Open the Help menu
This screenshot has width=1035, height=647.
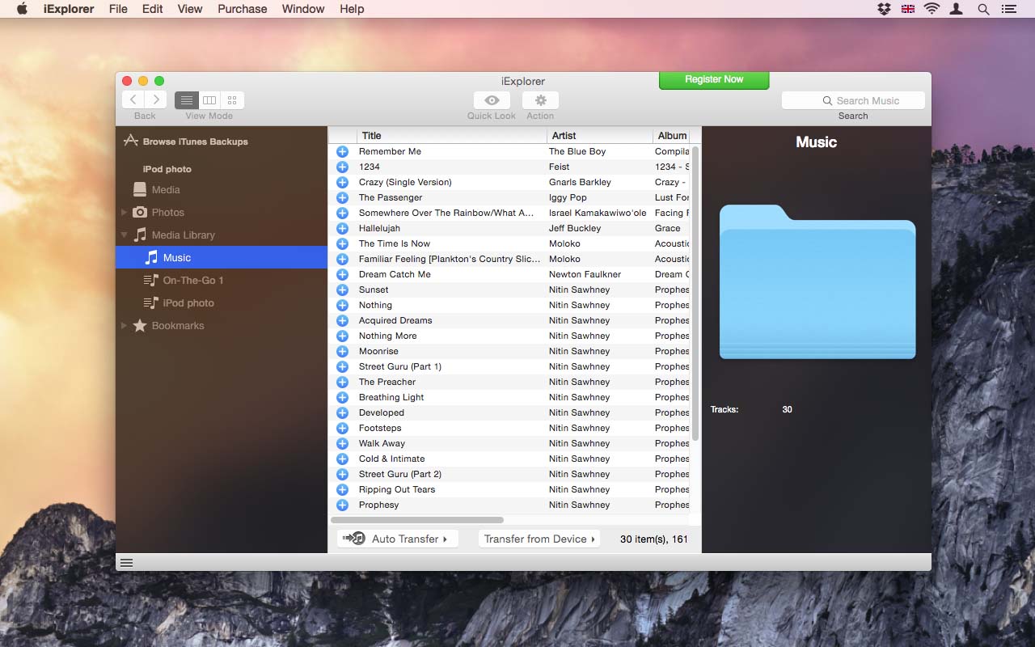(352, 9)
